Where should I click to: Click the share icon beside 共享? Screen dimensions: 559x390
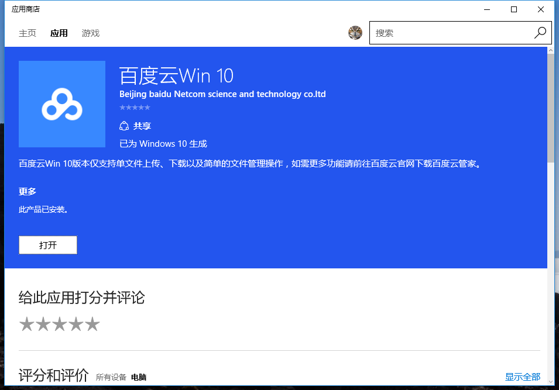coord(124,126)
